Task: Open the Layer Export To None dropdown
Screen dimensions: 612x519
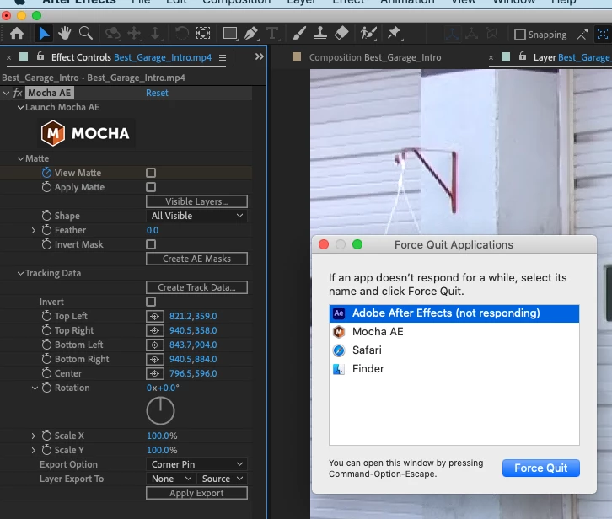Action: coord(171,479)
